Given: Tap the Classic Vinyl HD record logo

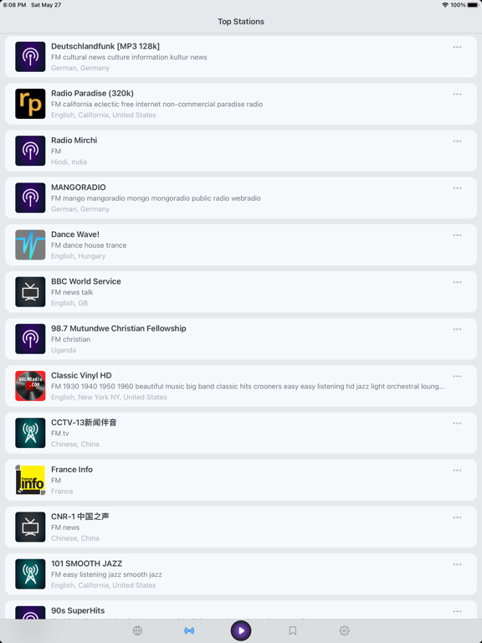Looking at the screenshot, I should pyautogui.click(x=30, y=386).
